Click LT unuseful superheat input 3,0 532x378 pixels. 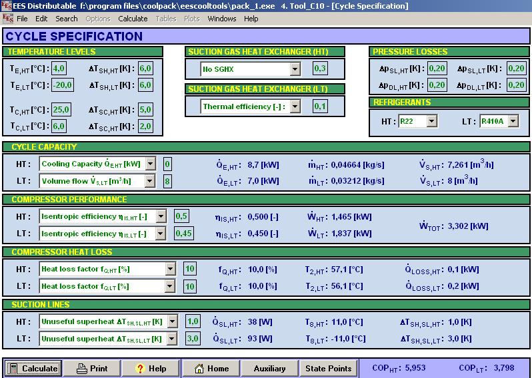(x=193, y=338)
